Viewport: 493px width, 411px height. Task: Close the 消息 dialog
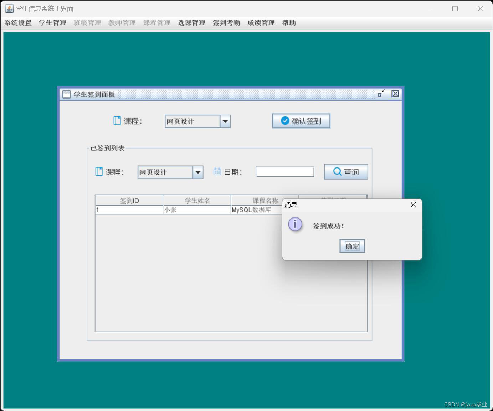(x=413, y=205)
